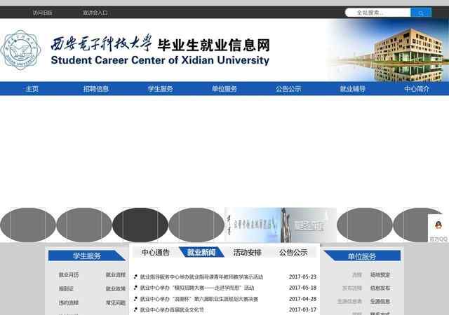
Task: Open 信息发布 under 单位服务 panel
Action: [x=380, y=288]
